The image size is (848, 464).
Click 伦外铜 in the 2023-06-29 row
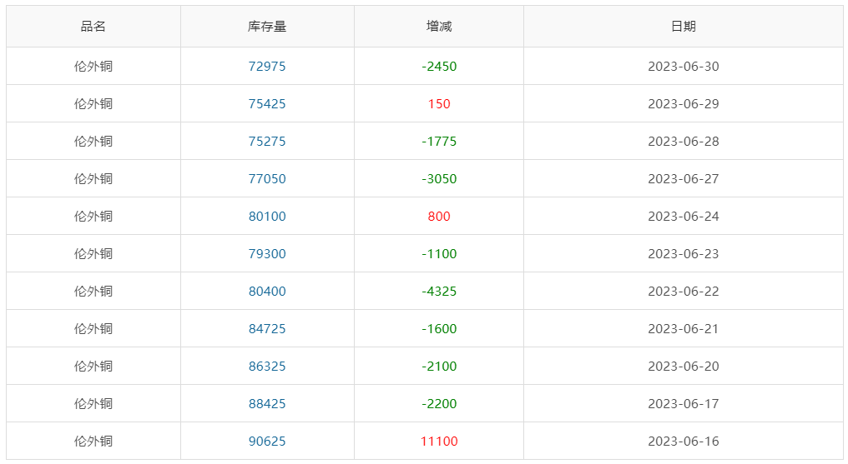pyautogui.click(x=93, y=103)
